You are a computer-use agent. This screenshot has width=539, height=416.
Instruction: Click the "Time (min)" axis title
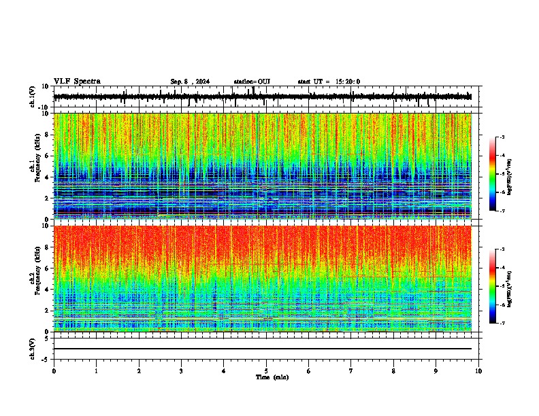click(x=272, y=377)
